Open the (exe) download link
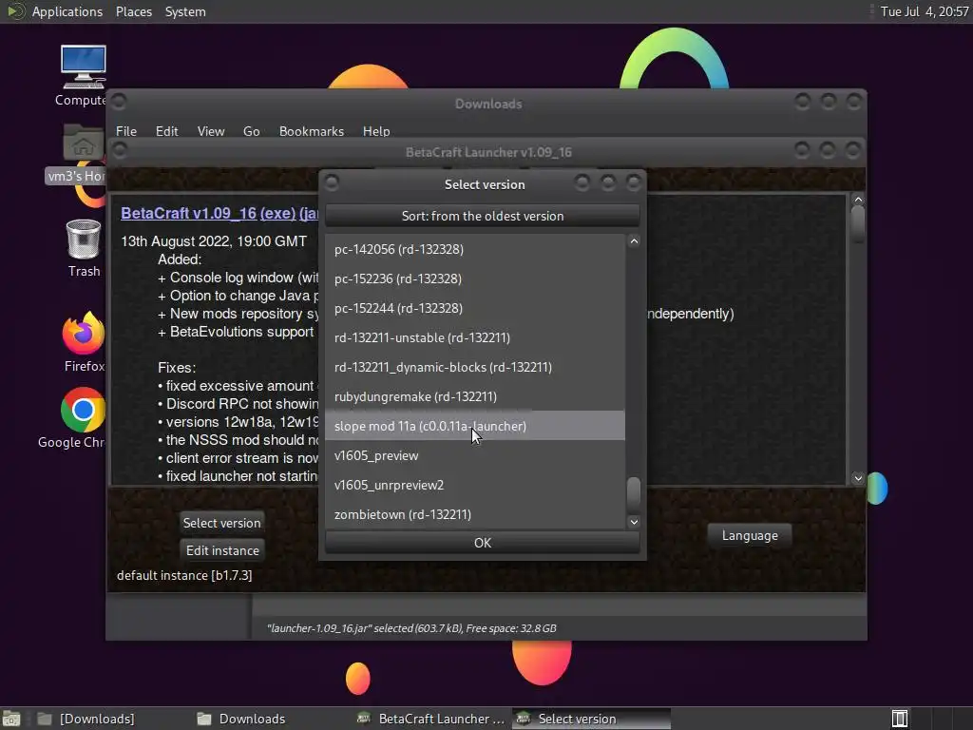The image size is (973, 730). tap(277, 213)
